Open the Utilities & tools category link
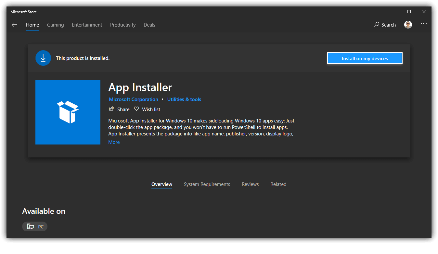438x254 pixels. click(184, 99)
